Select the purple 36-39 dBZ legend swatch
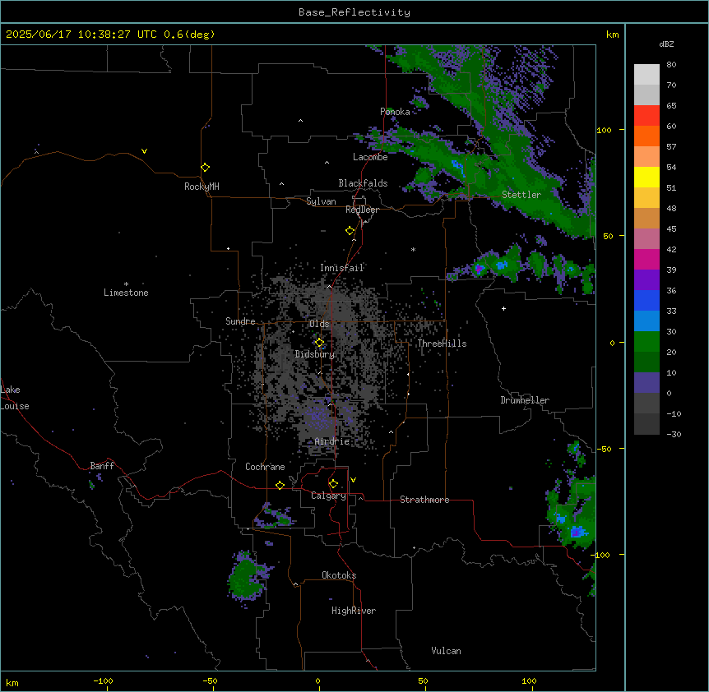The image size is (709, 692). [646, 280]
